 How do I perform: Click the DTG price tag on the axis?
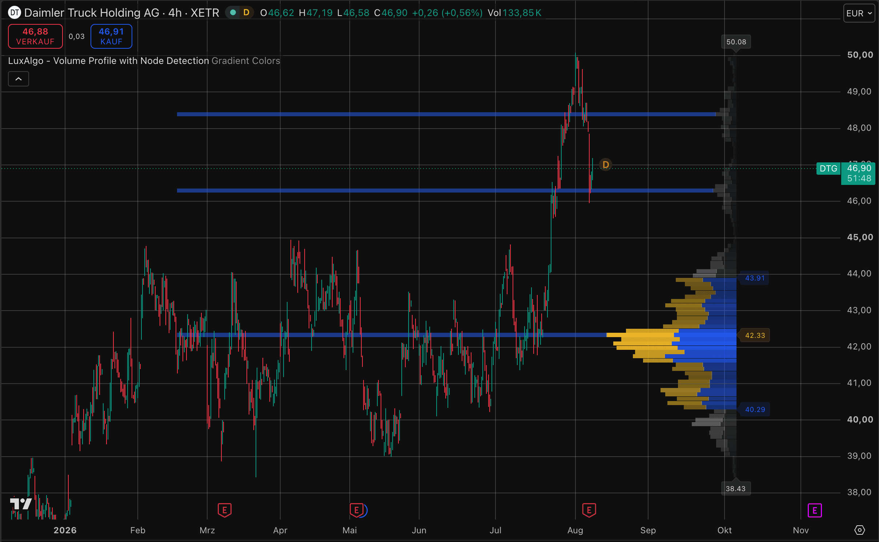[828, 169]
